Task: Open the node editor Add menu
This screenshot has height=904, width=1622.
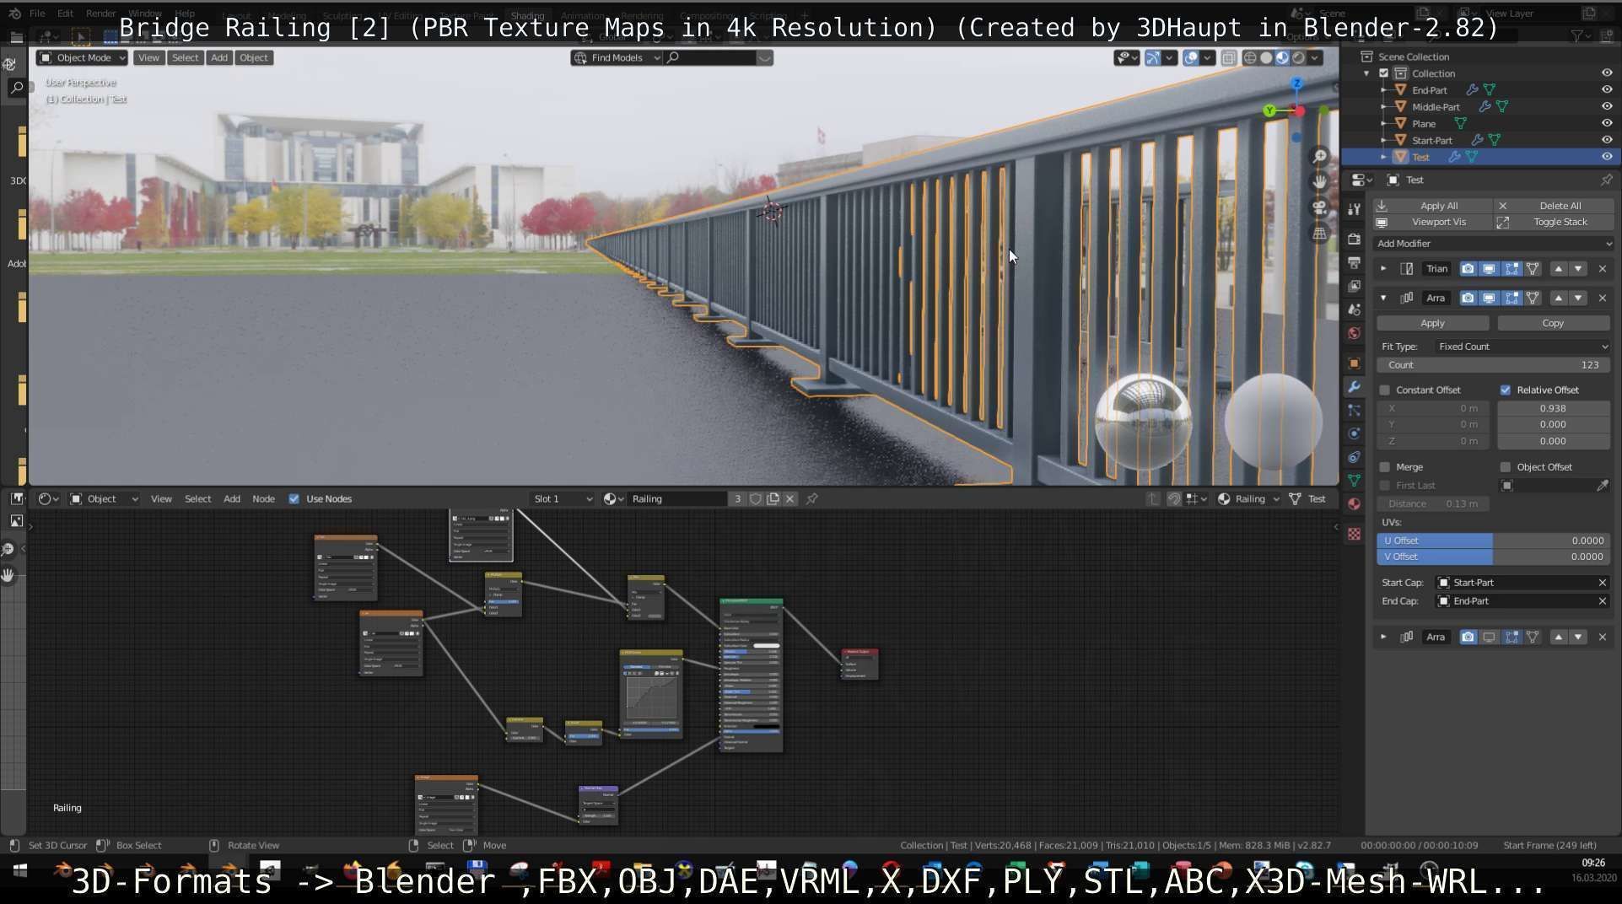Action: tap(232, 499)
